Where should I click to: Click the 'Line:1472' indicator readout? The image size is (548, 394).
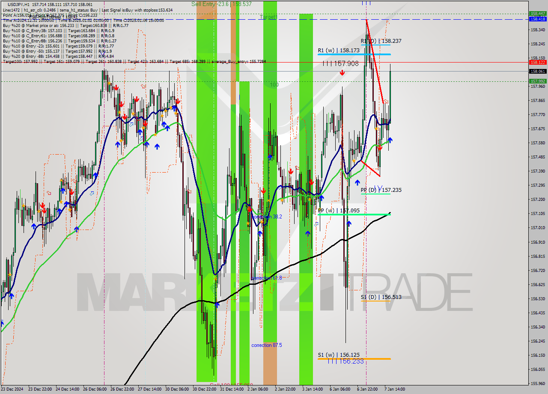pyautogui.click(x=11, y=10)
